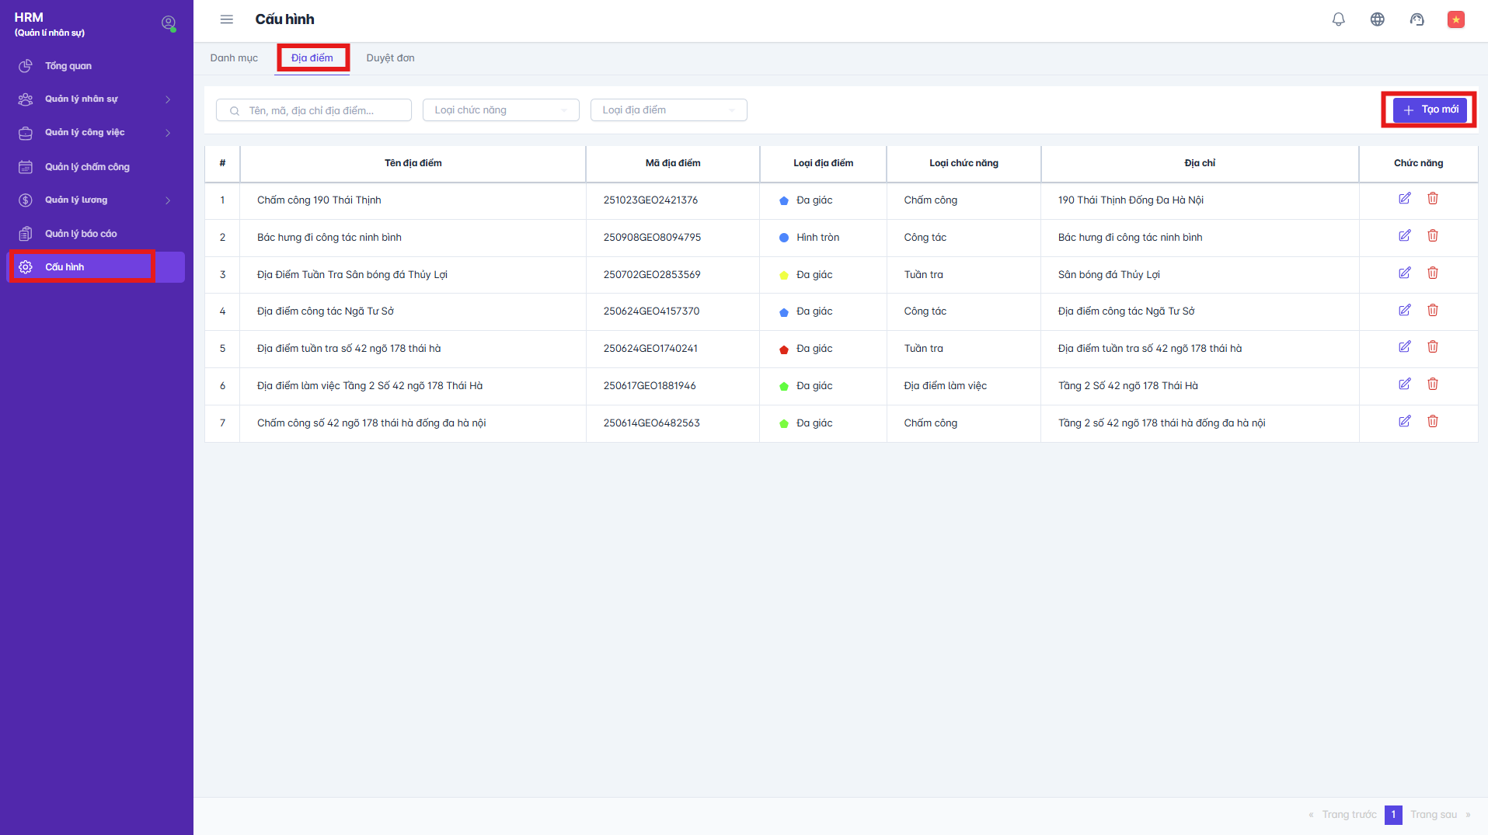
Task: Open the notifications bell icon
Action: pos(1338,19)
